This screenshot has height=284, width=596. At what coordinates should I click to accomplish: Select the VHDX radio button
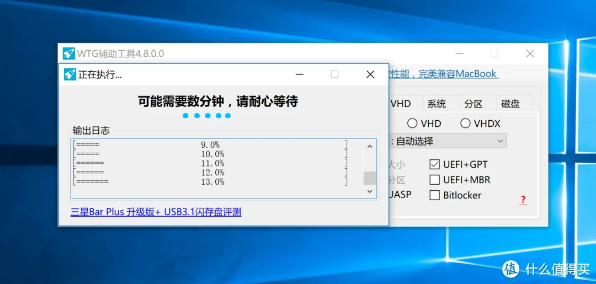point(465,124)
